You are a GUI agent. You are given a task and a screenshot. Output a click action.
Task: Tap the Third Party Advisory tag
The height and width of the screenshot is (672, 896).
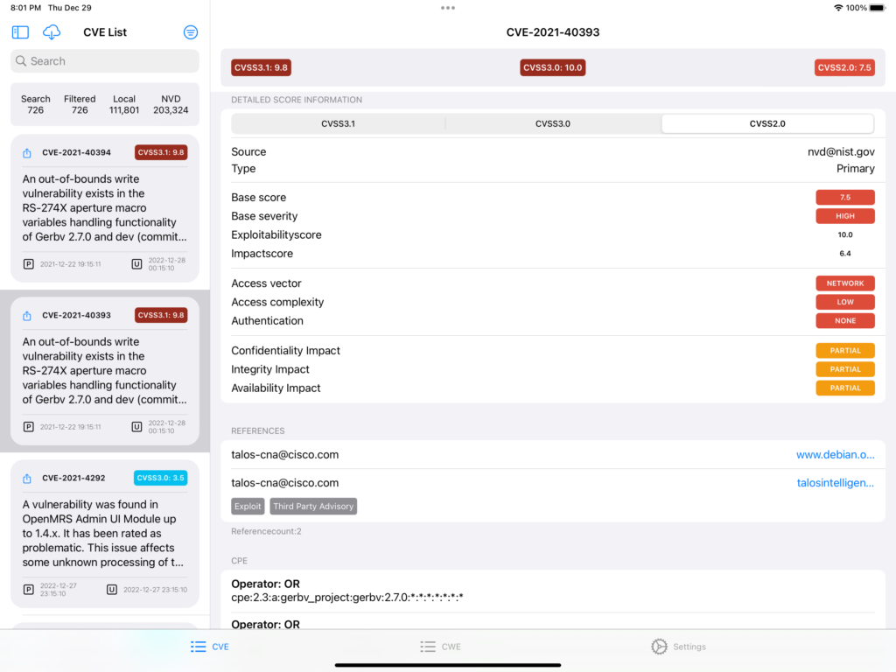point(313,507)
